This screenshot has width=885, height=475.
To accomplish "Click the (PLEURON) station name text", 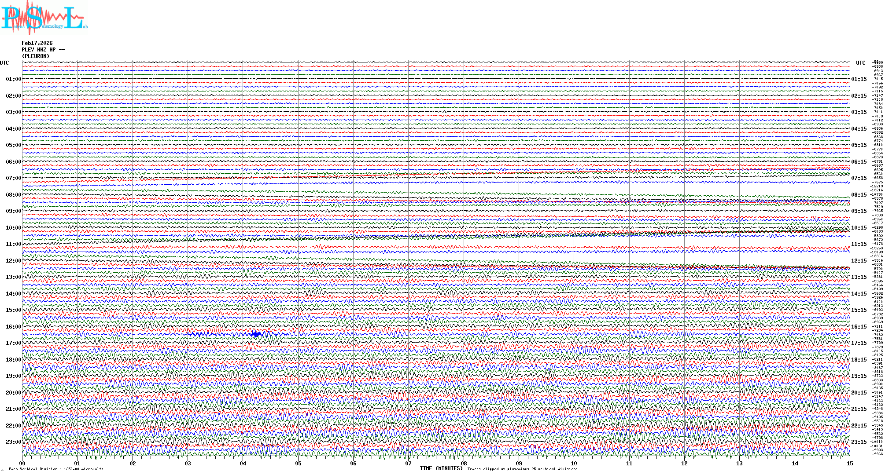I will point(36,56).
